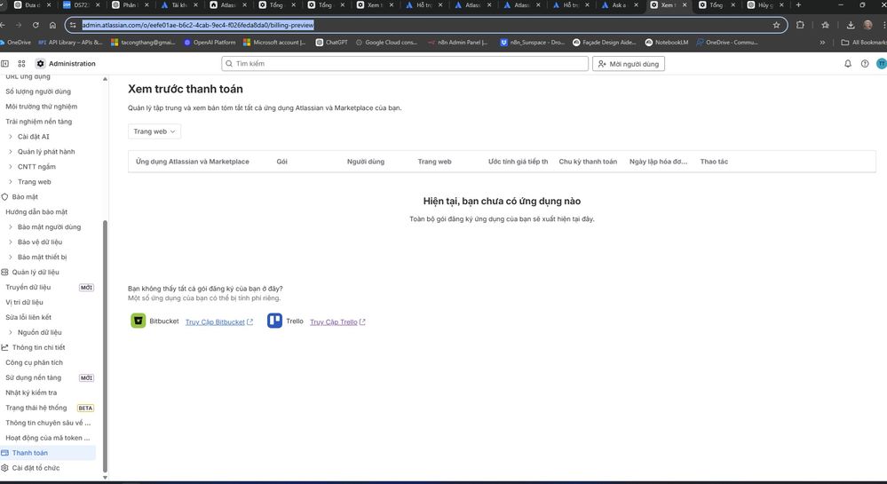The width and height of the screenshot is (887, 484).
Task: Click the Chu kỳ thanh toán header
Action: [588, 162]
